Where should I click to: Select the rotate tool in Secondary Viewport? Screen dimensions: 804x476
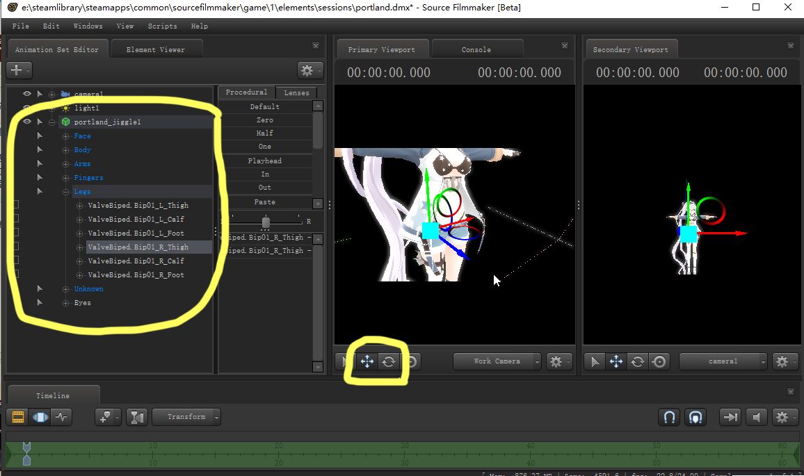click(637, 361)
